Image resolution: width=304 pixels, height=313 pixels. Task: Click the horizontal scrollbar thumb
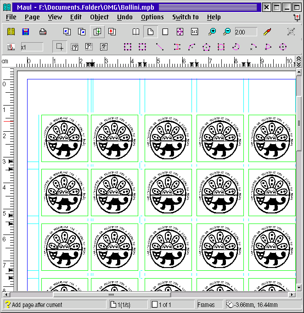[x=112, y=295]
